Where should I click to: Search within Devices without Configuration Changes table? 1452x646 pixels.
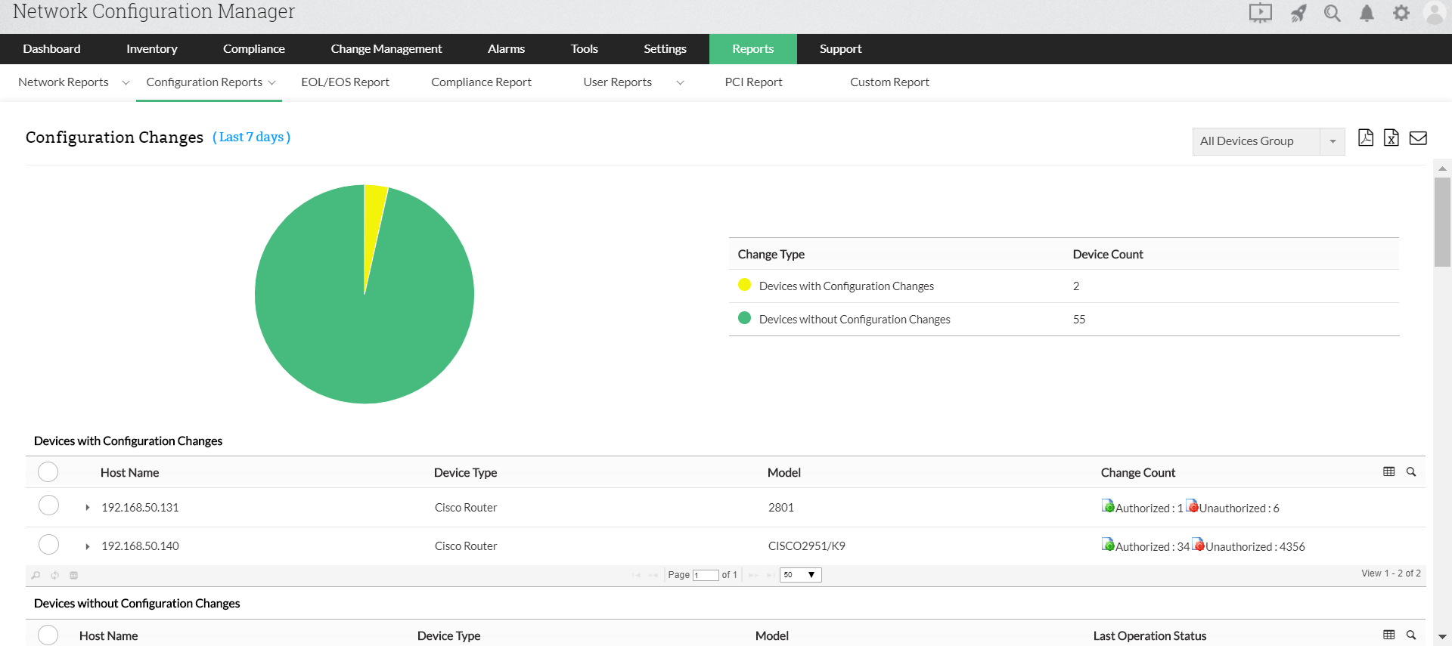pos(1411,635)
